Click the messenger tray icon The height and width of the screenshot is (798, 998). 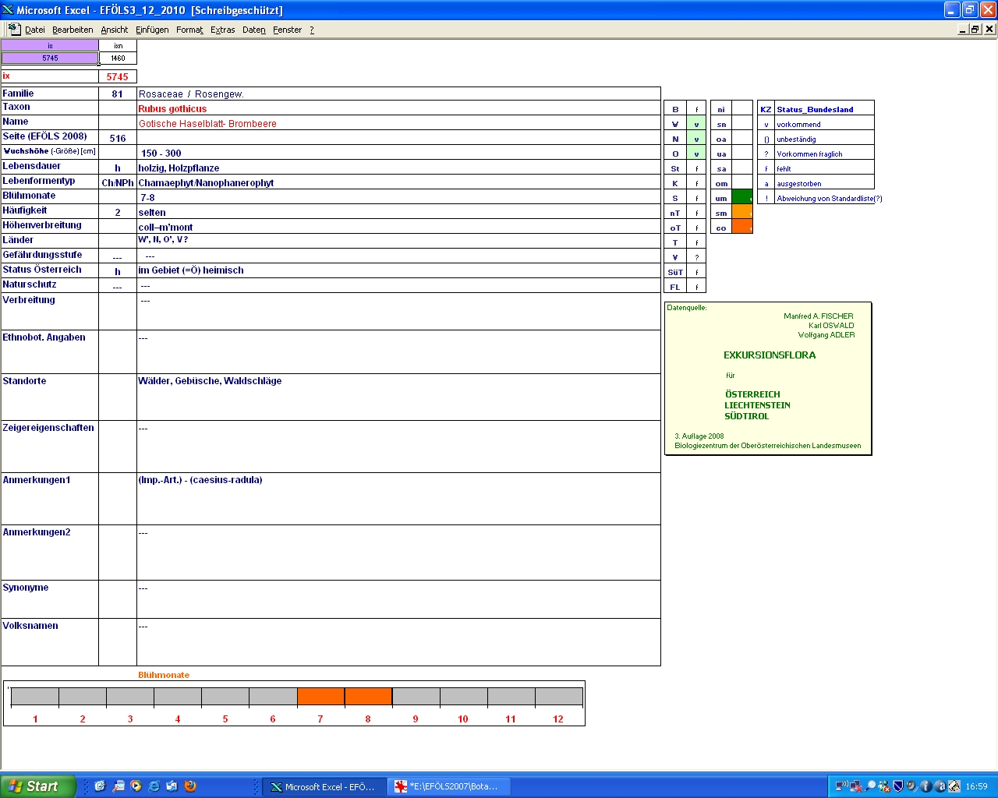pyautogui.click(x=884, y=786)
